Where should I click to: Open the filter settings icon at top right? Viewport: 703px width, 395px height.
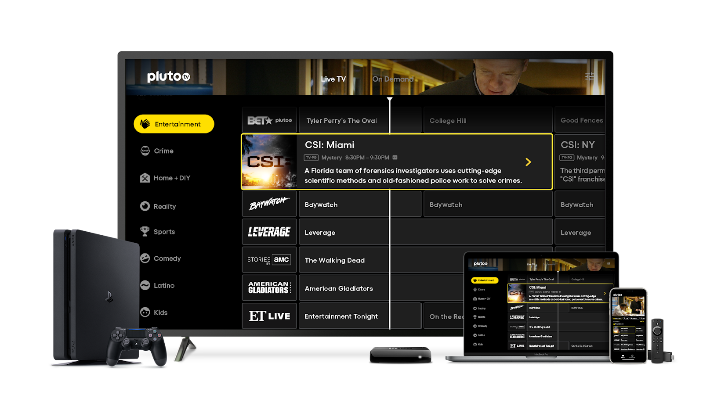[x=590, y=77]
